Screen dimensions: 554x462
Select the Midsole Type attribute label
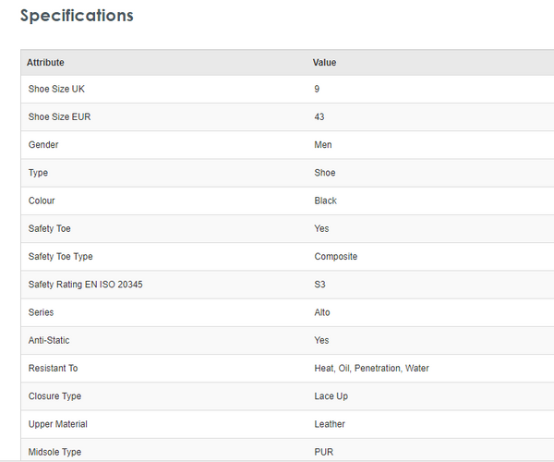55,452
